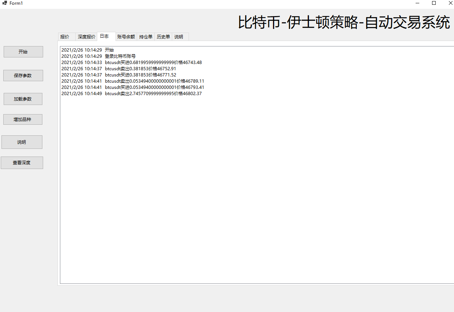Click log entry with 价格46743.48
Image resolution: width=454 pixels, height=312 pixels.
point(132,63)
